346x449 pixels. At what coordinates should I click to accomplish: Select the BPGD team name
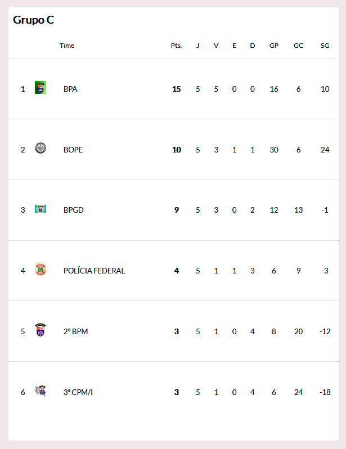pyautogui.click(x=74, y=210)
